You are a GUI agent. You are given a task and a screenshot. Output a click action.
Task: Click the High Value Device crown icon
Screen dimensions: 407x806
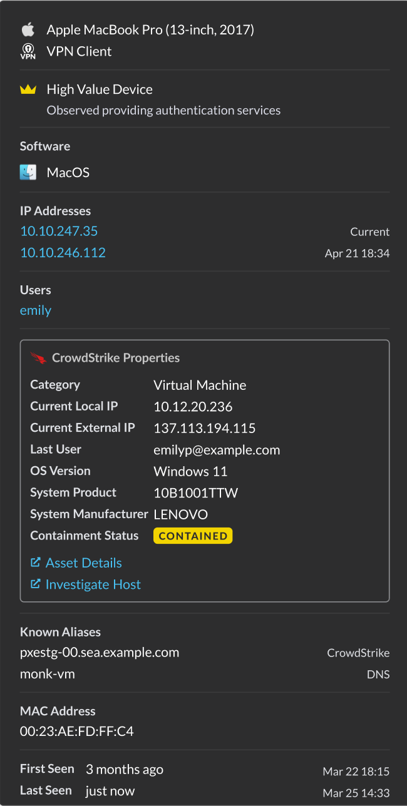tap(28, 89)
